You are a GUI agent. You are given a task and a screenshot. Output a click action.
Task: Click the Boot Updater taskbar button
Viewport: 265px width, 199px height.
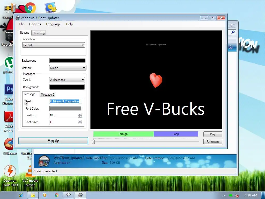[x=80, y=195]
